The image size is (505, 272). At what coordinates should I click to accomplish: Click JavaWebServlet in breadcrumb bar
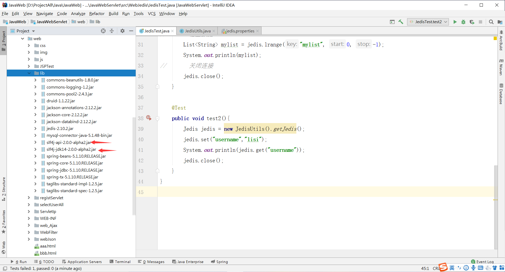click(x=49, y=22)
